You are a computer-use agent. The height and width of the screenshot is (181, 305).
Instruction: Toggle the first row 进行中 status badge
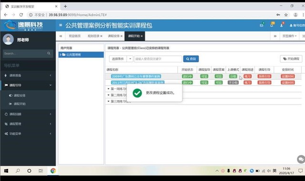187,76
